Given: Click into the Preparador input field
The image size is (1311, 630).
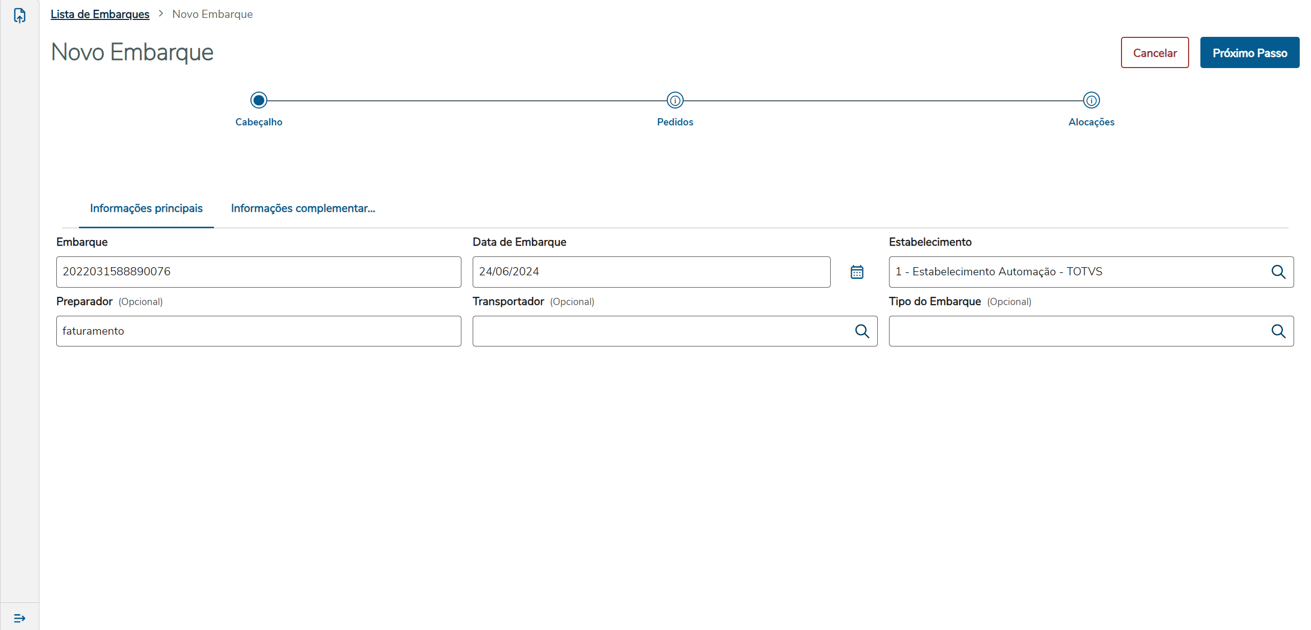Looking at the screenshot, I should coord(259,331).
